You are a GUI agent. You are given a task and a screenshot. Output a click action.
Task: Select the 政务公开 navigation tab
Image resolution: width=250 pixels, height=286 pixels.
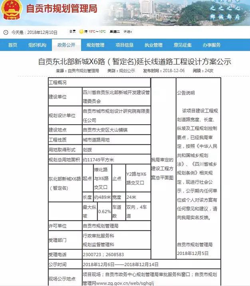[x=66, y=45]
